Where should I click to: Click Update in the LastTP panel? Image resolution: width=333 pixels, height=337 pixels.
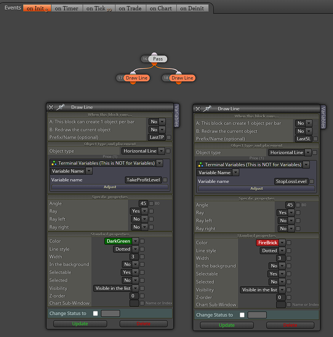[80, 324]
